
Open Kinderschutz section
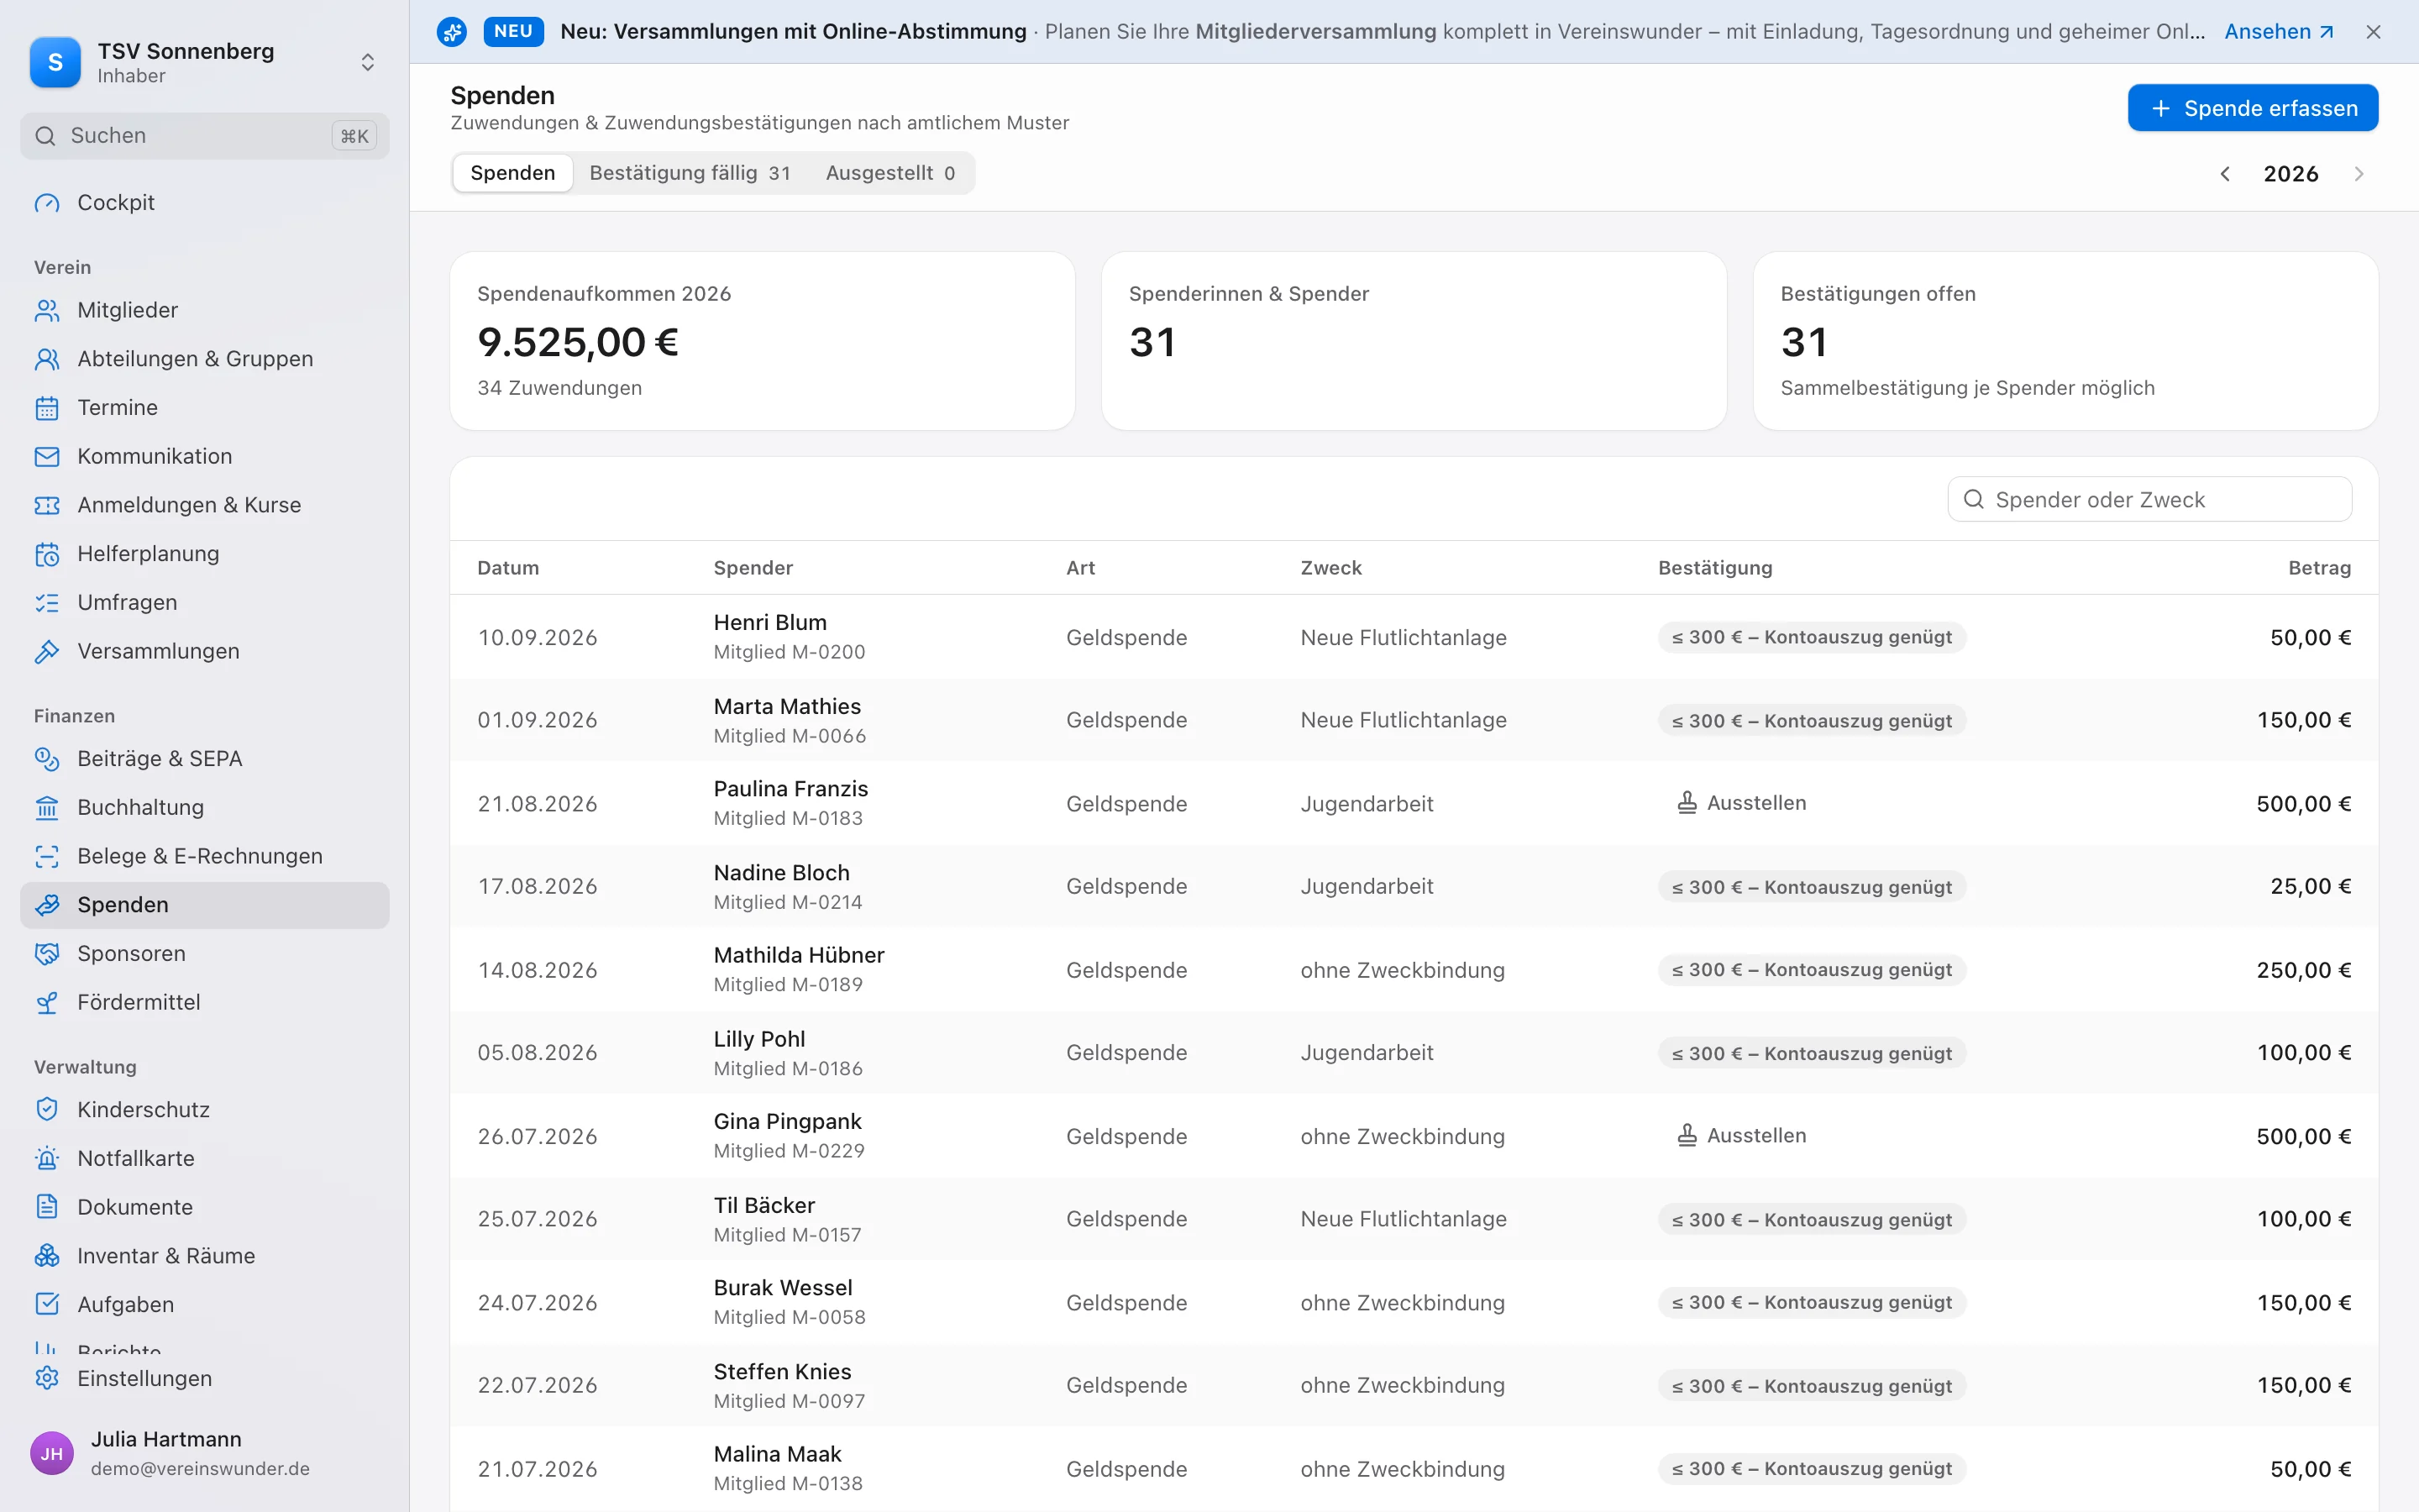pos(204,1110)
